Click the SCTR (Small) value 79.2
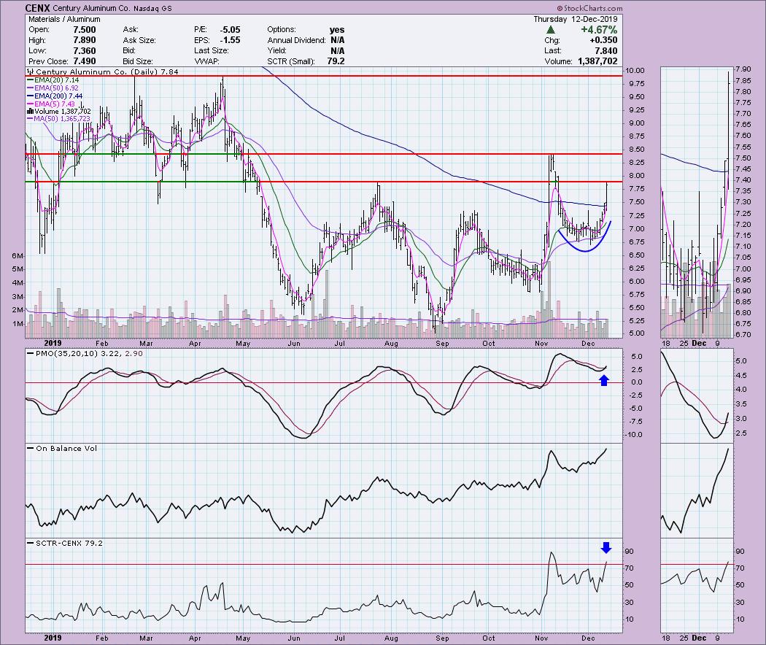Screen dimensions: 766x645 (336, 61)
